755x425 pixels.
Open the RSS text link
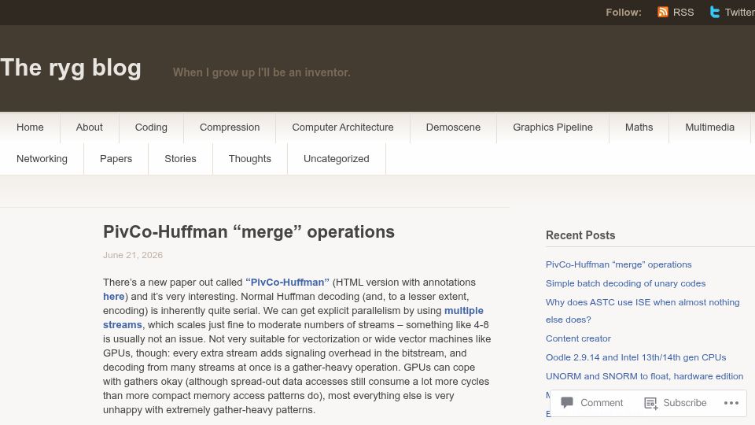tap(683, 12)
